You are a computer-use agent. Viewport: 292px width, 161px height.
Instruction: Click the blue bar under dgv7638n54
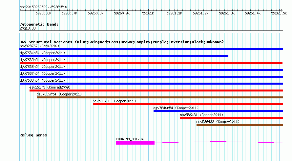tap(151, 84)
